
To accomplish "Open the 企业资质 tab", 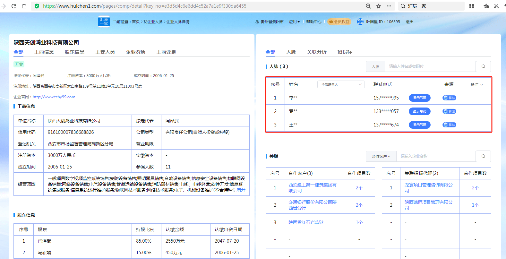I will (135, 52).
